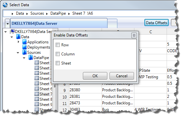Click the Select Data window icon
This screenshot has width=184, height=119.
coord(5,5)
